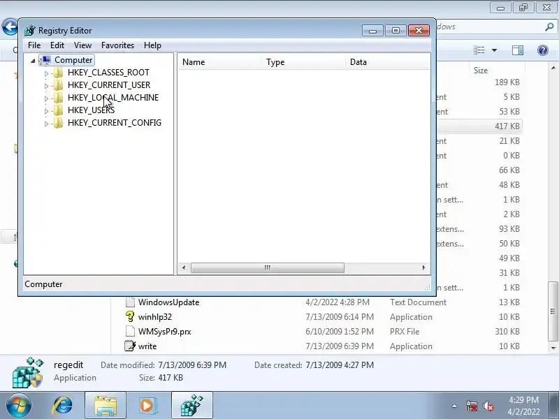The height and width of the screenshot is (419, 559).
Task: Click the left arrow of values pane scrollbar
Action: pyautogui.click(x=184, y=267)
